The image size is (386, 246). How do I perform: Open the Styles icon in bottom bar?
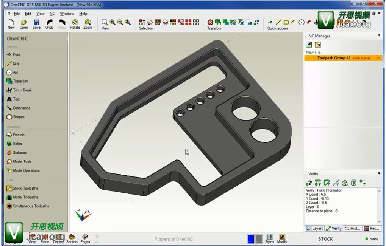pyautogui.click(x=269, y=238)
